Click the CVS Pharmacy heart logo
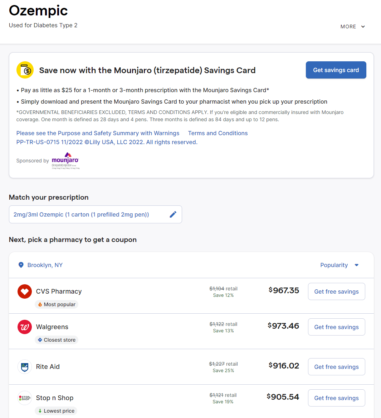The image size is (381, 418). 25,291
